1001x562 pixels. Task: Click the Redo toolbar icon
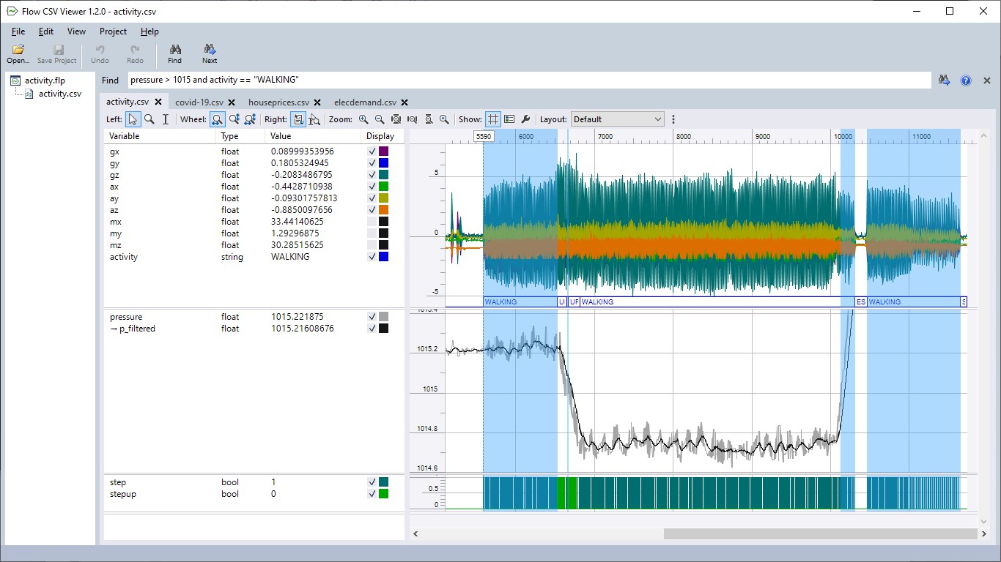[135, 50]
